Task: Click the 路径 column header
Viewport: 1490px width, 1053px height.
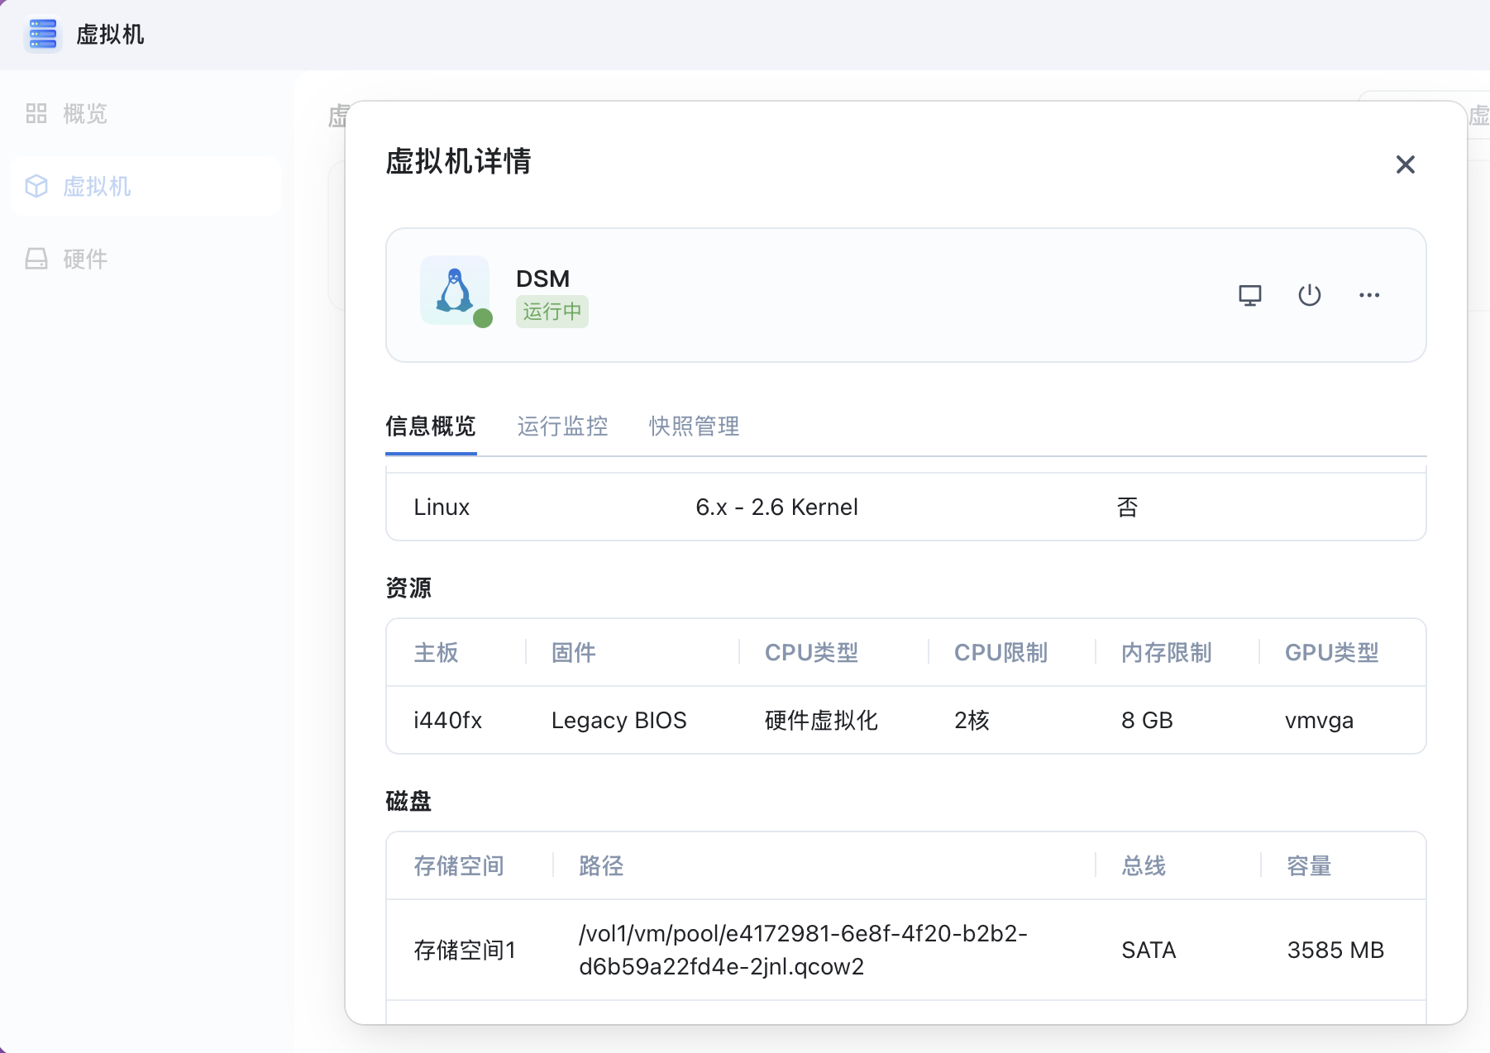Action: [x=601, y=866]
